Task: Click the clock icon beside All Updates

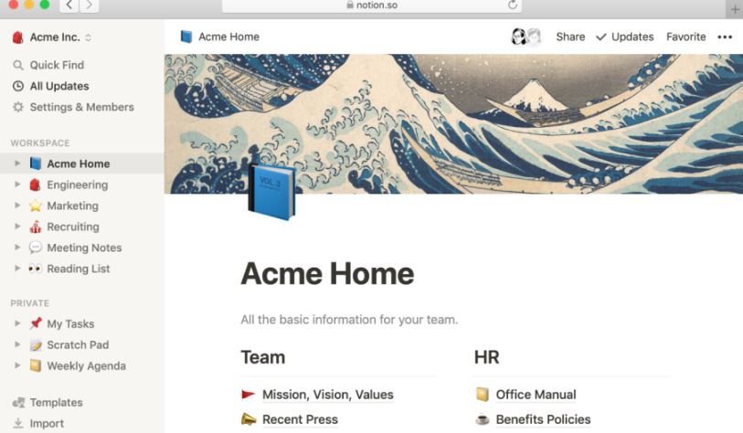Action: coord(18,86)
